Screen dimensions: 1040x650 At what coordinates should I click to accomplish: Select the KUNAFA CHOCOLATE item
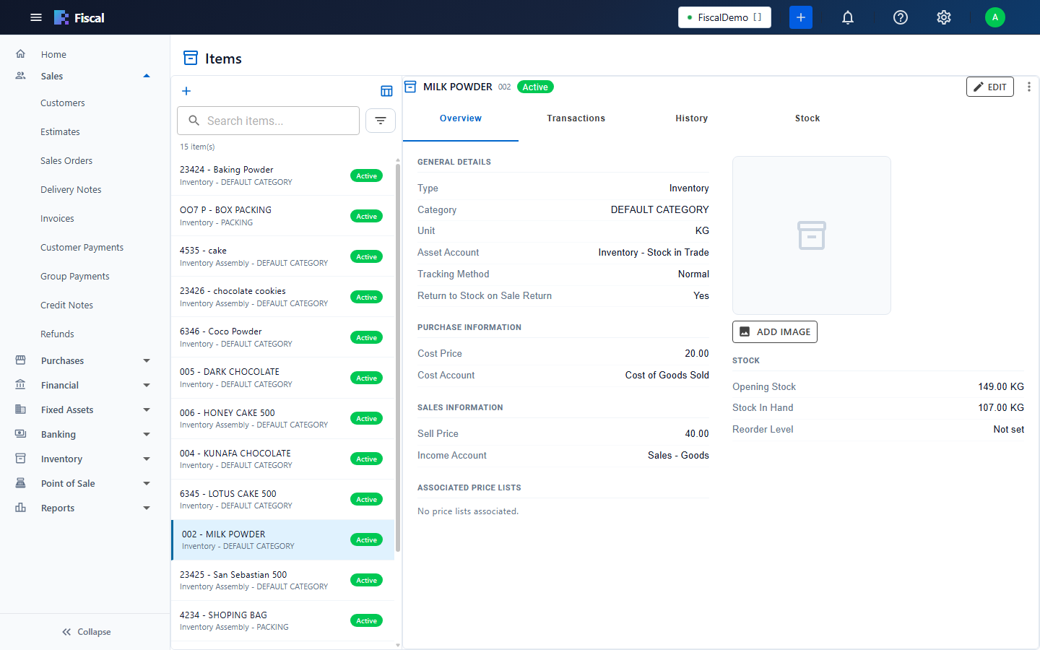(283, 459)
